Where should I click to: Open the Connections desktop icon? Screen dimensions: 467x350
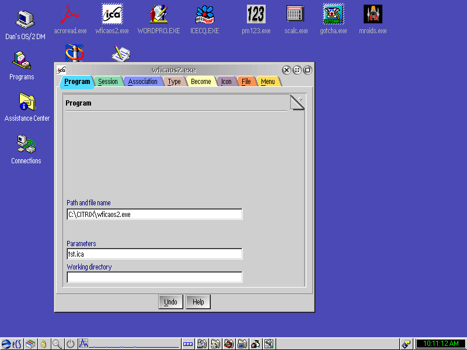26,143
